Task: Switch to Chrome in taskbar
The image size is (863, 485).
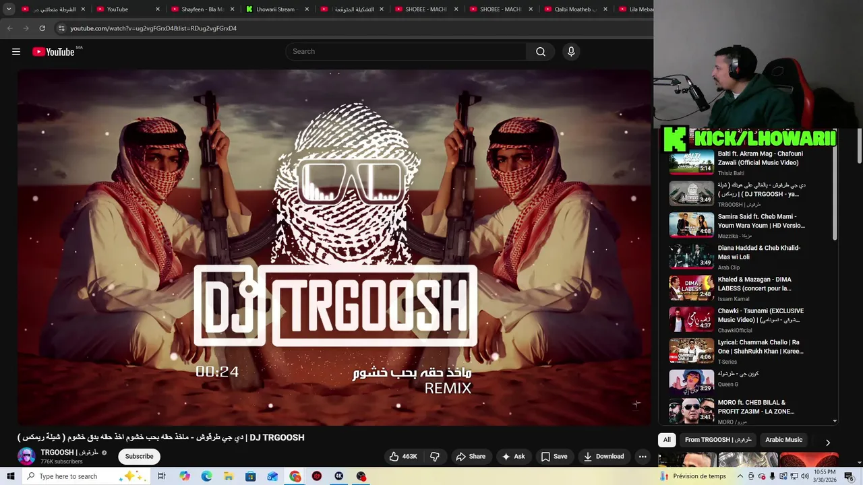Action: click(295, 476)
